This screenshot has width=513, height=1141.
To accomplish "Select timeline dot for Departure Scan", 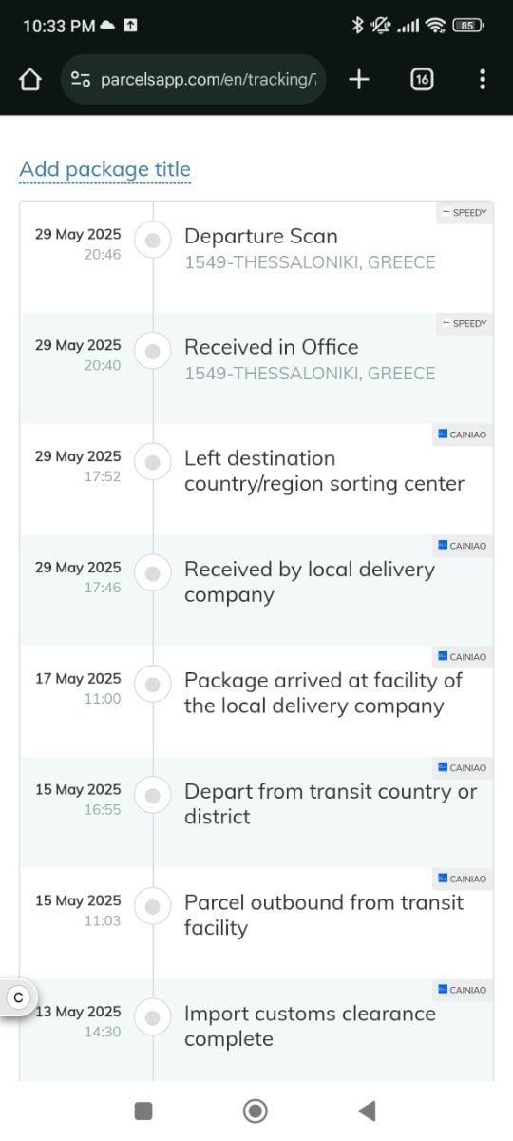I will pyautogui.click(x=153, y=241).
